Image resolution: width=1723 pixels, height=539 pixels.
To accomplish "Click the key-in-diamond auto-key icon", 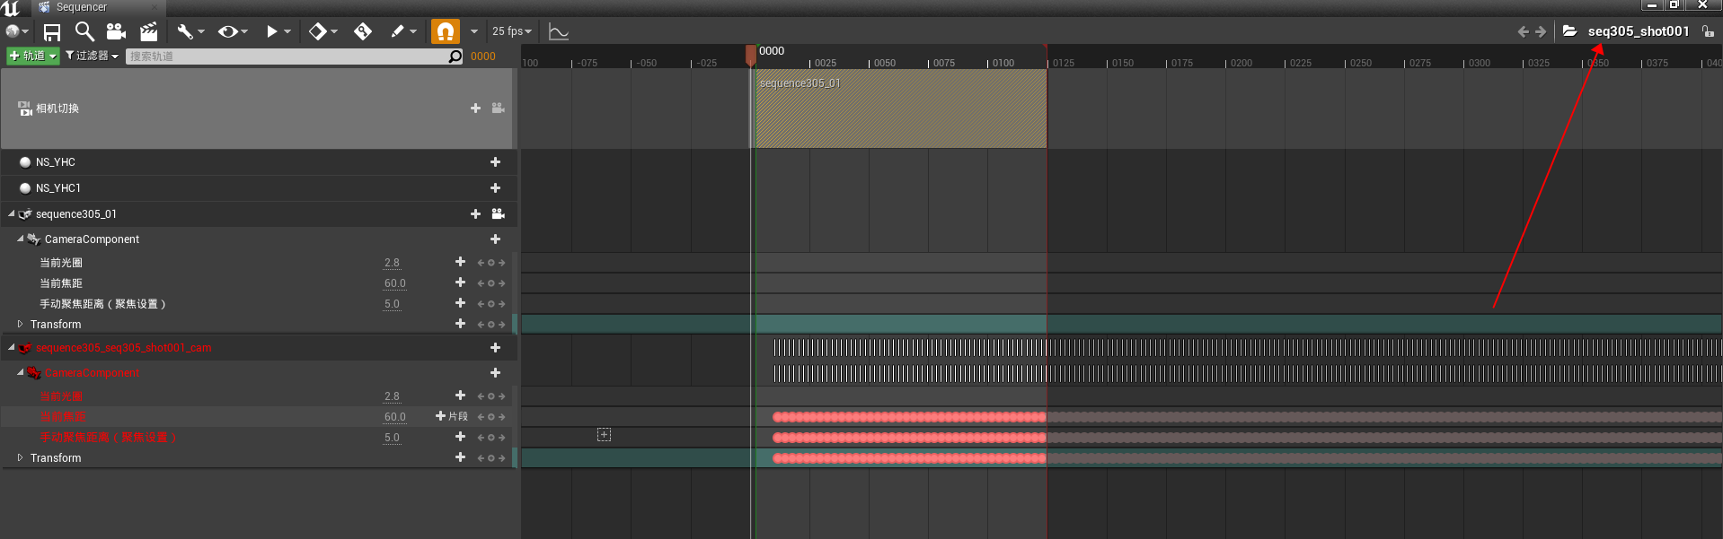I will (363, 32).
